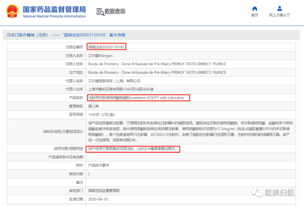Screen dimensions: 304x206
Task: Click the document icon before 进口医疗器械
Action: click(x=9, y=35)
